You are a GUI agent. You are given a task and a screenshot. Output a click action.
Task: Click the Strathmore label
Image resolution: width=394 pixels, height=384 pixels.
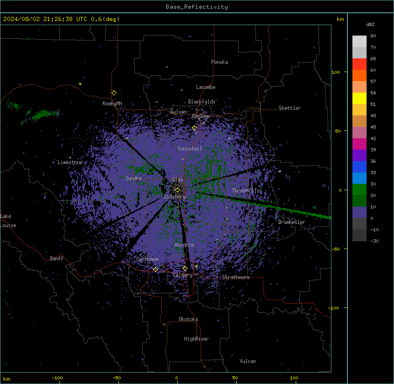[x=236, y=277]
